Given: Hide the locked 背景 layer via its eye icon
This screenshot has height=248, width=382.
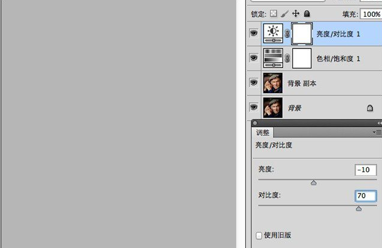Looking at the screenshot, I should (254, 107).
